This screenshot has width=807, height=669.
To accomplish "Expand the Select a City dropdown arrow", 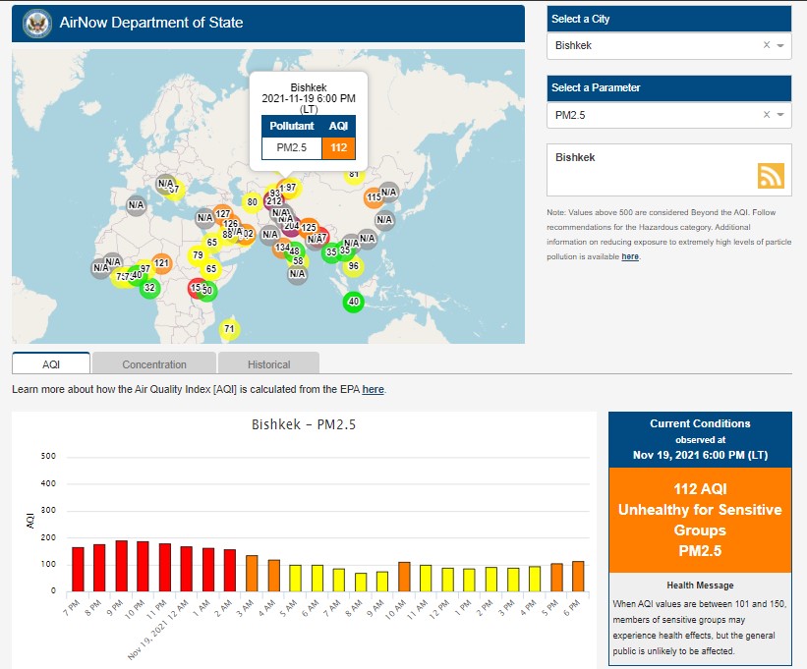I will tap(780, 45).
